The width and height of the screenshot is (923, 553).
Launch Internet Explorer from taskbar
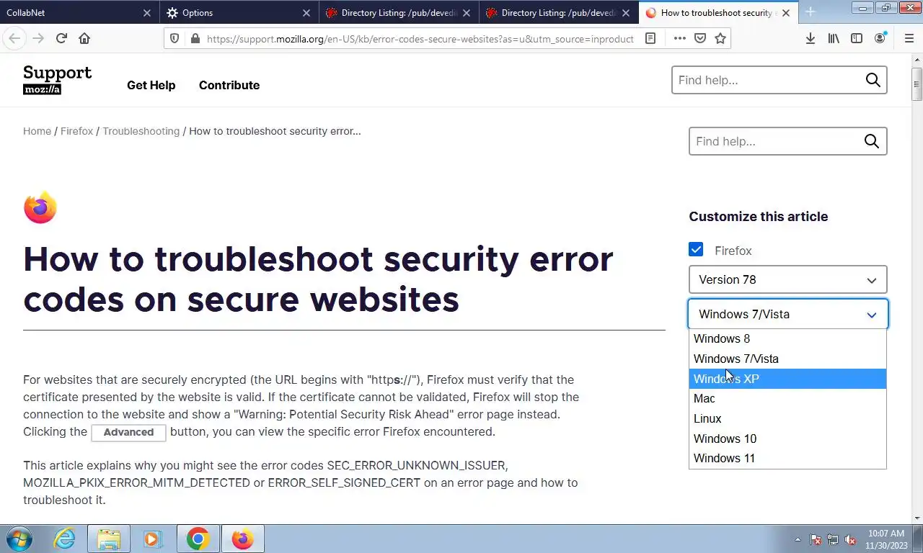coord(65,539)
